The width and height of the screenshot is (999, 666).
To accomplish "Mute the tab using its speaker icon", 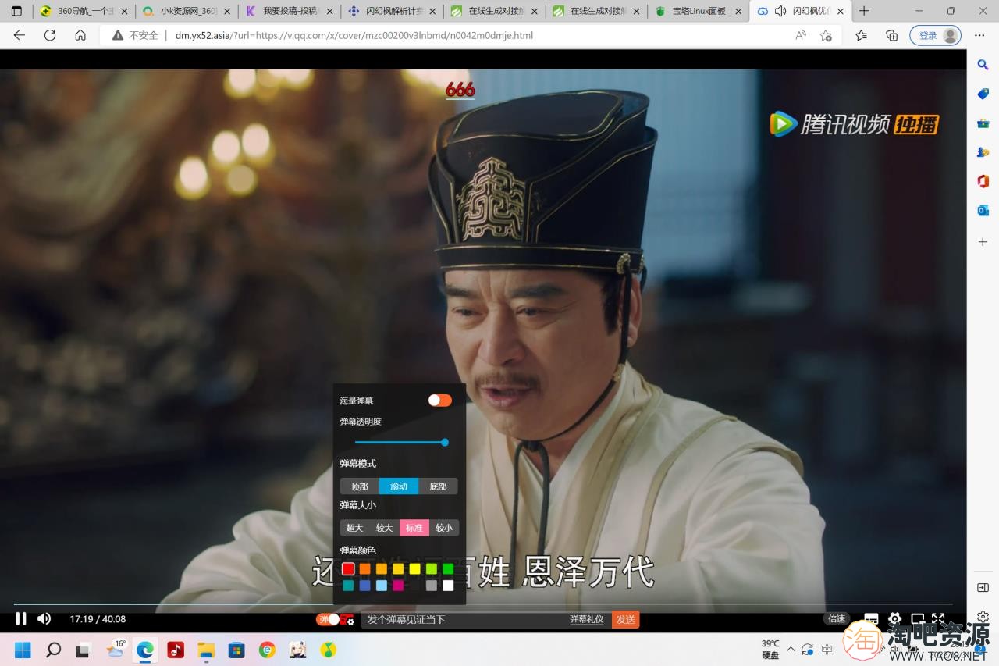I will [x=780, y=11].
